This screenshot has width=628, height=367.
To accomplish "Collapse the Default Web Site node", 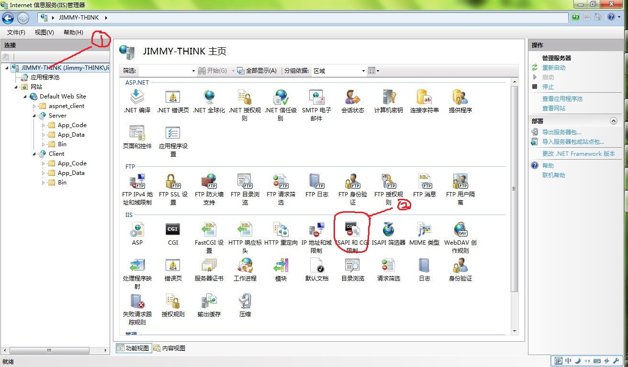I will pyautogui.click(x=25, y=97).
